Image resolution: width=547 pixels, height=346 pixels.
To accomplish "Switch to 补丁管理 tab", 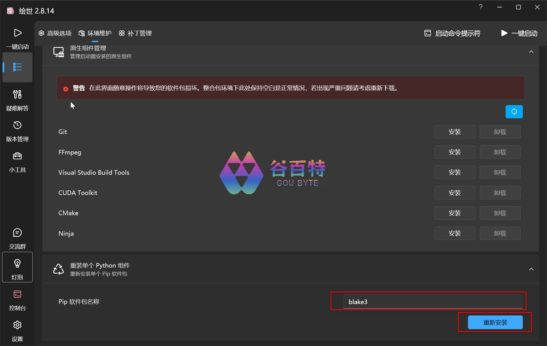I will click(x=135, y=33).
